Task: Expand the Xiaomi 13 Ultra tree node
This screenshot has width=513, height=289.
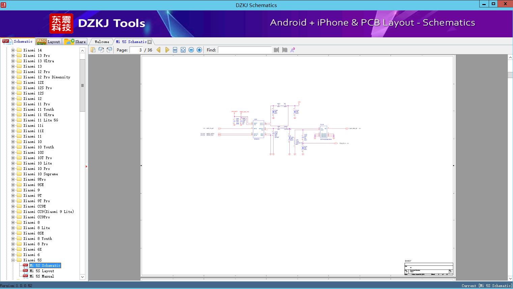Action: [13, 61]
